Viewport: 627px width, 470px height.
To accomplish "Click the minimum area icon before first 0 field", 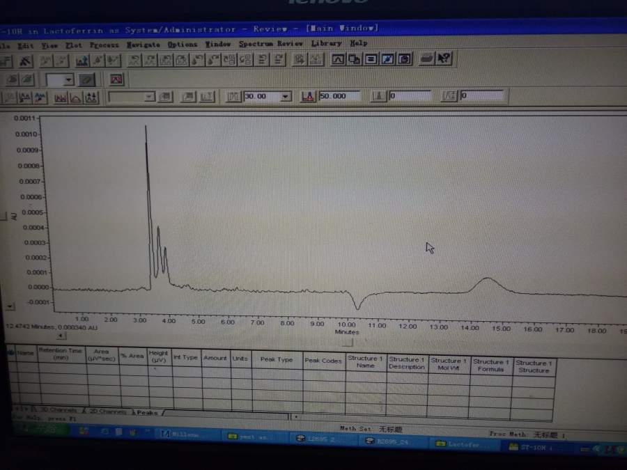I will pos(378,96).
